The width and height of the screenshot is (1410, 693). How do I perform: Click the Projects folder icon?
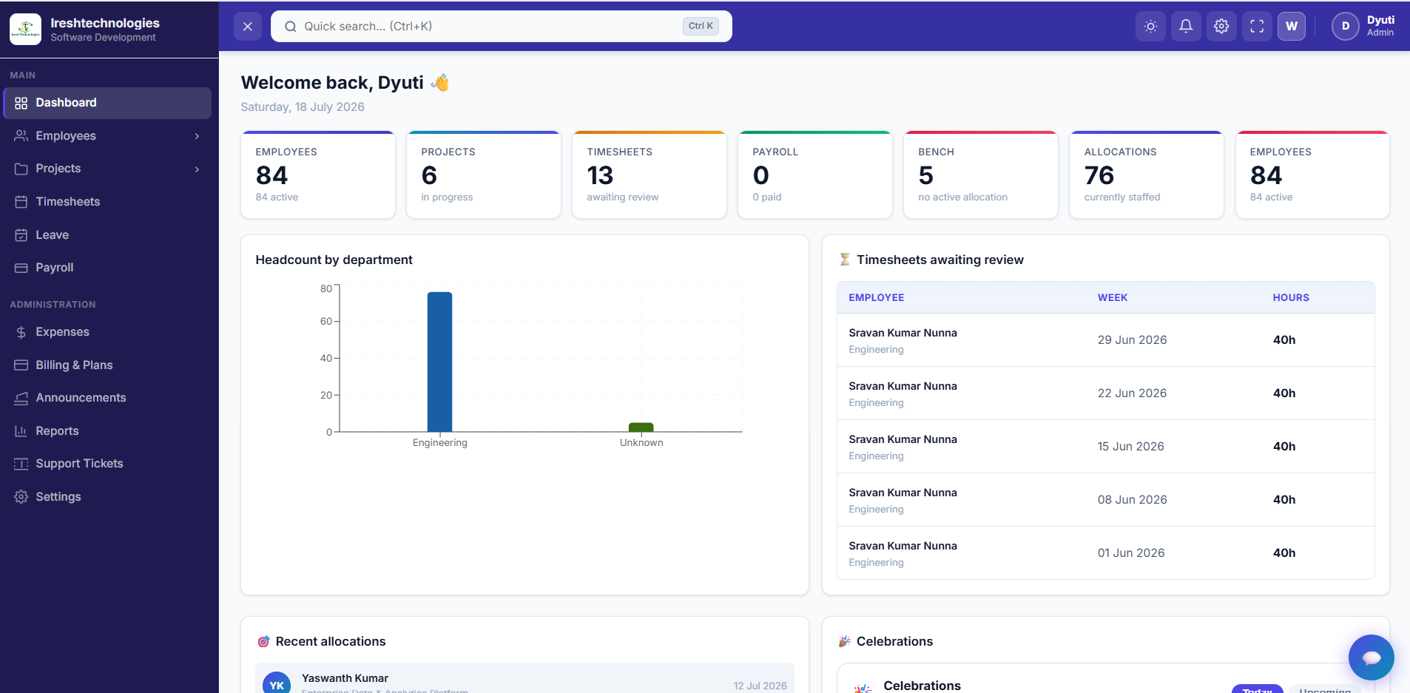pos(21,169)
